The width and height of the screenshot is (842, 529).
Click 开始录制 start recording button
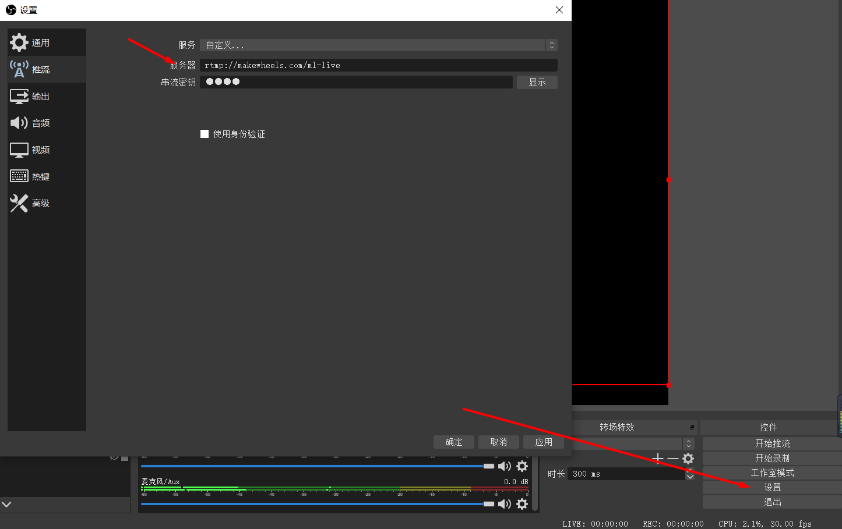(772, 458)
